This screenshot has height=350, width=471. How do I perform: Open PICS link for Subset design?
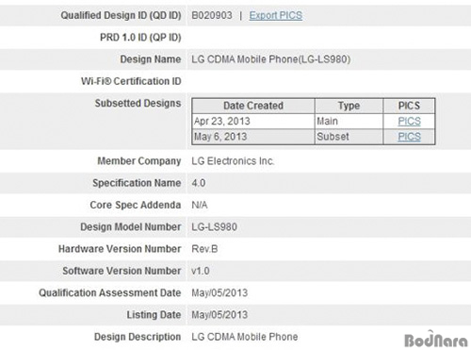click(409, 137)
